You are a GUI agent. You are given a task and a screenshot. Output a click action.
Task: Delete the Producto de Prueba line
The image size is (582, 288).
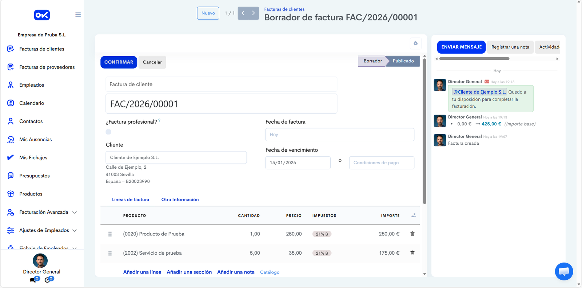coord(412,234)
